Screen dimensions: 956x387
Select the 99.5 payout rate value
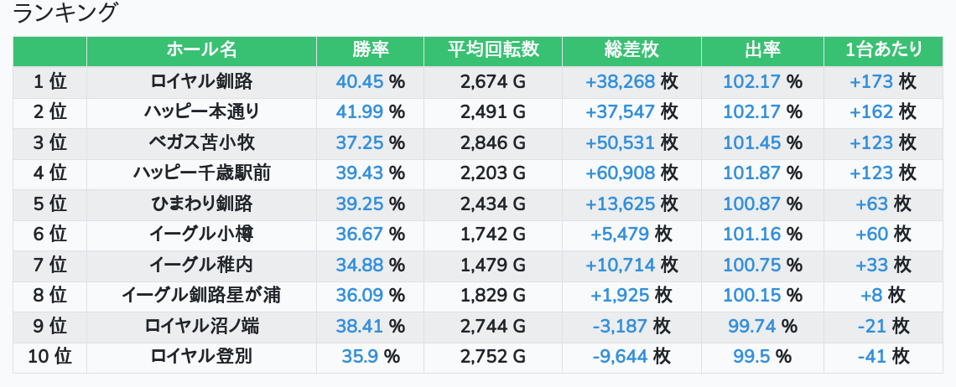coord(751,357)
